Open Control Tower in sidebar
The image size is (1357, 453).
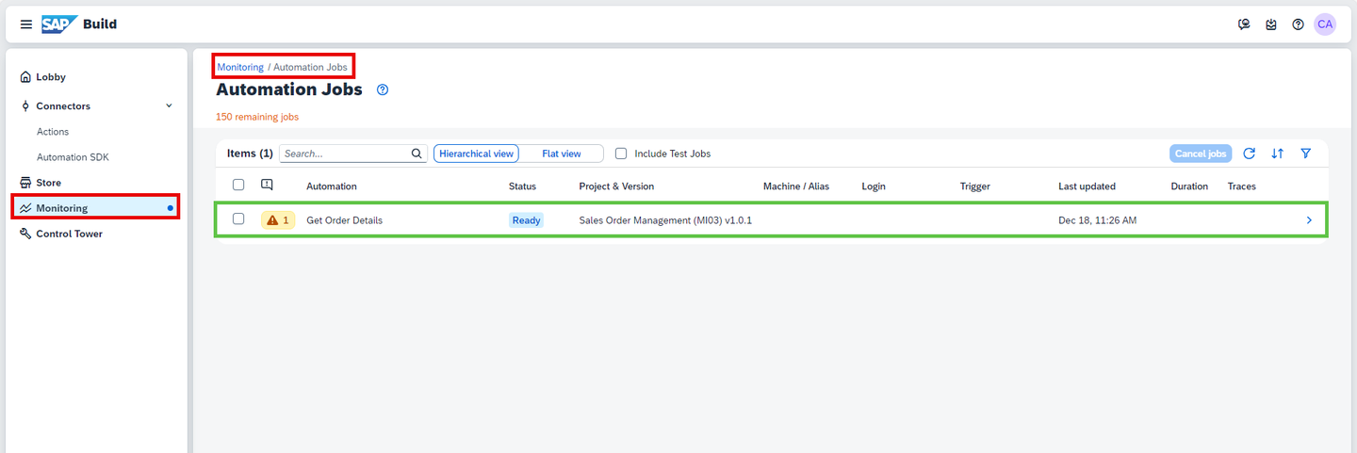(69, 234)
